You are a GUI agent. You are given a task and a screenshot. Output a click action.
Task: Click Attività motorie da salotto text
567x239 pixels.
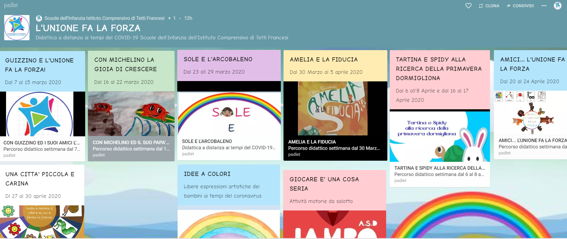point(321,201)
